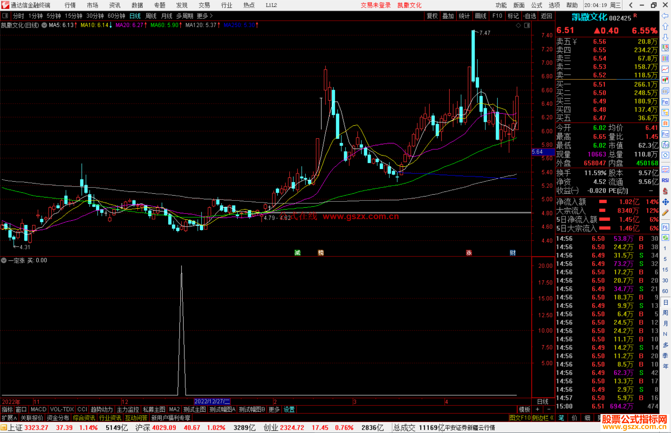This screenshot has height=433, width=671.
Task: Click the F10 sidebar icon
Action: [x=665, y=102]
